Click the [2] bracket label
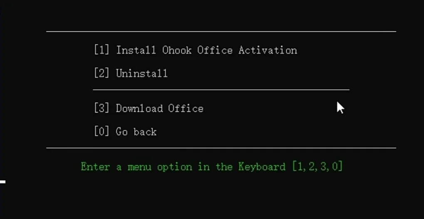The height and width of the screenshot is (219, 424). (x=102, y=74)
